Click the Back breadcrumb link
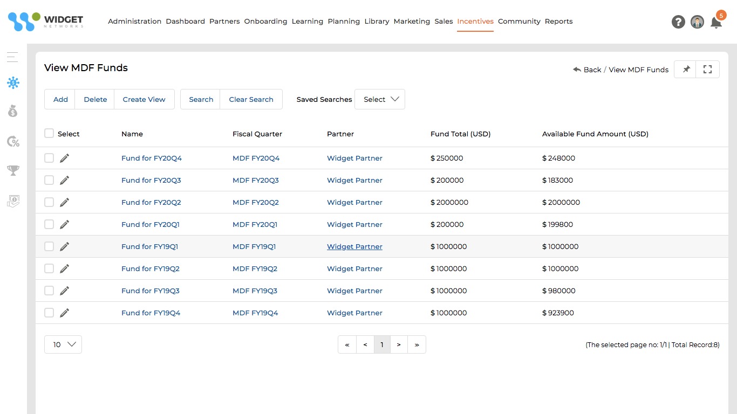 point(587,70)
